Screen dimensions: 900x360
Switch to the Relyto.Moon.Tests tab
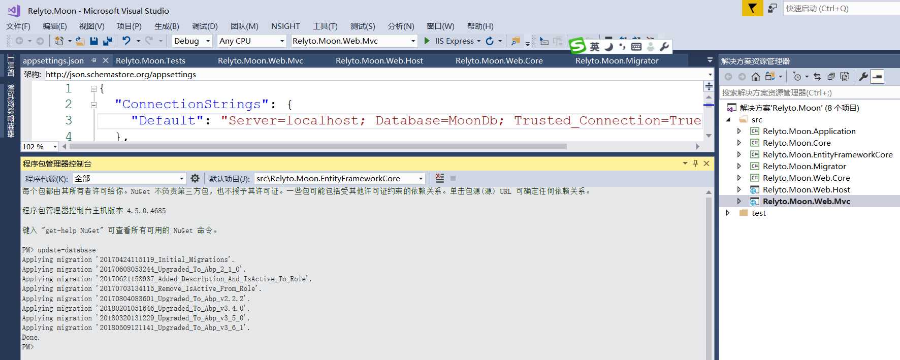point(150,60)
